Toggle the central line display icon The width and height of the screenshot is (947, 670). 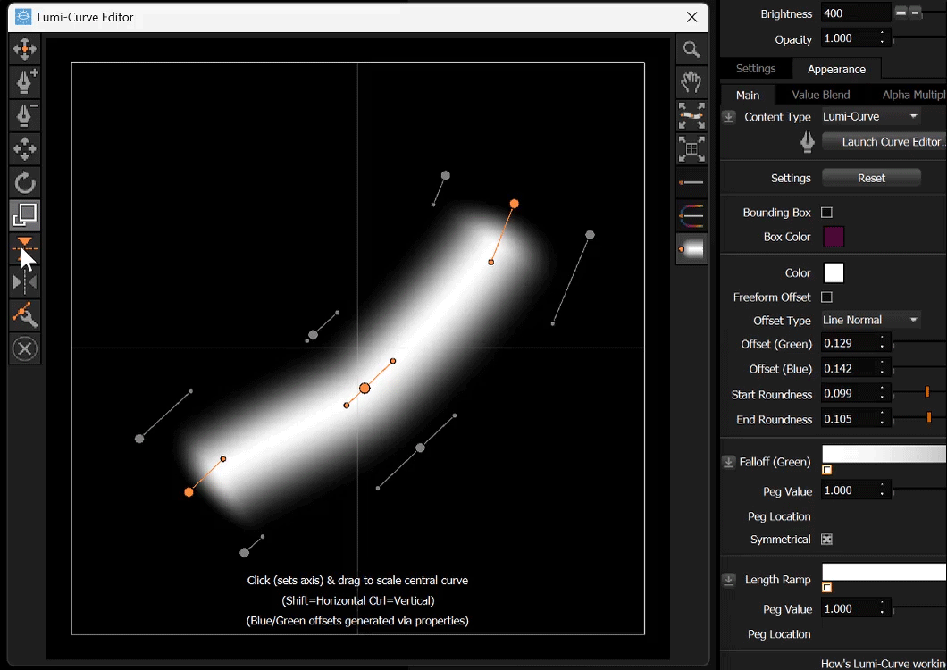tap(691, 182)
